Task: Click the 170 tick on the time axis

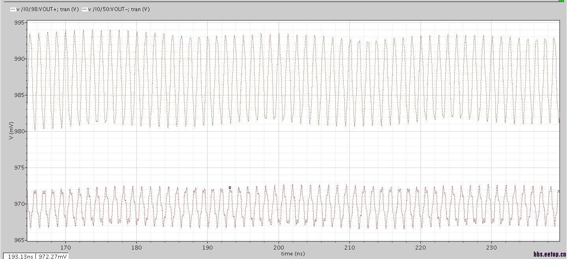Action: coord(65,248)
